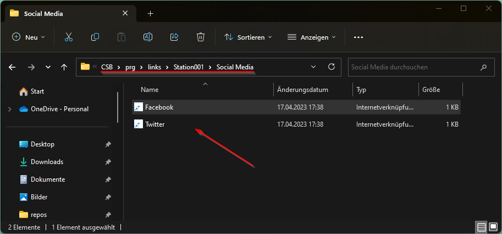Click the Delete trash can icon
This screenshot has width=502, height=234.
click(201, 37)
